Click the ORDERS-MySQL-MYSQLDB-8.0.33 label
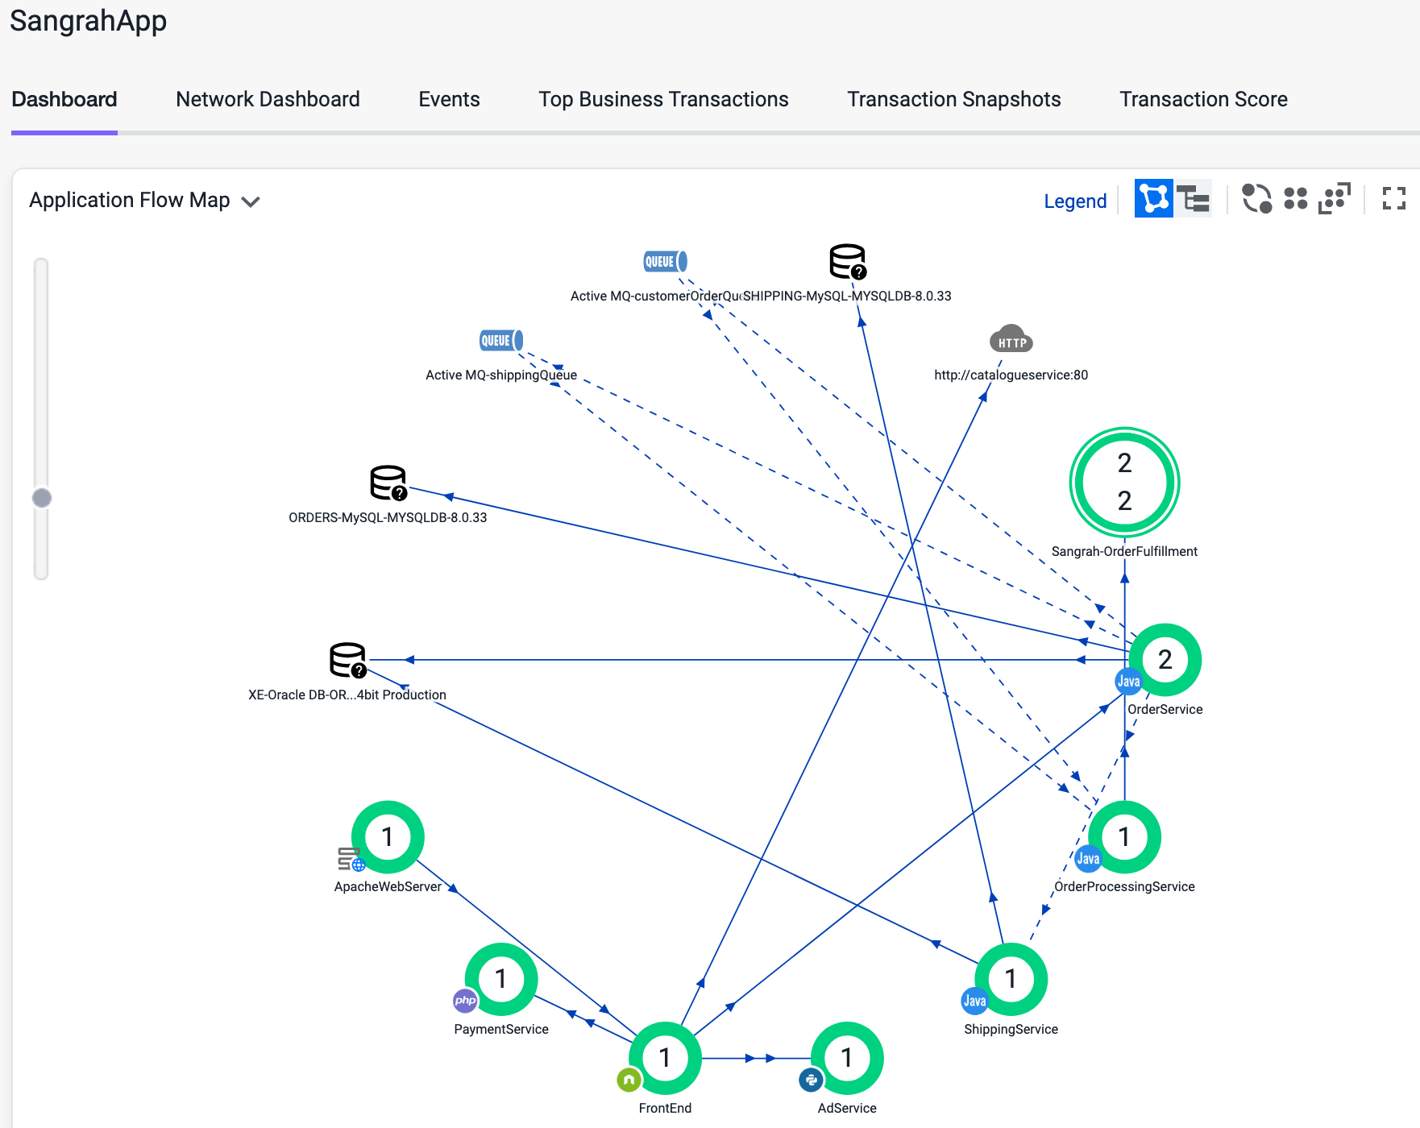The height and width of the screenshot is (1128, 1420). pos(388,517)
